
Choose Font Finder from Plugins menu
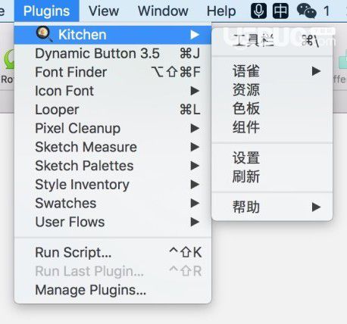point(113,72)
